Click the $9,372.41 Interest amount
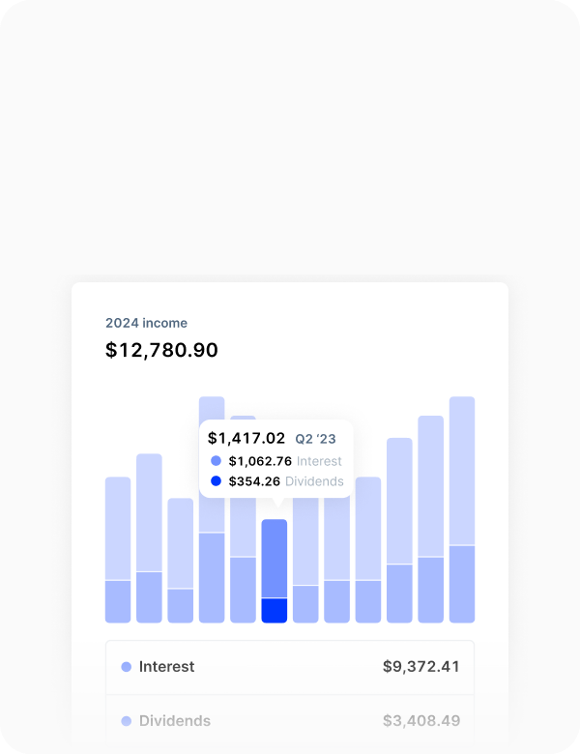580x754 pixels. pos(421,667)
